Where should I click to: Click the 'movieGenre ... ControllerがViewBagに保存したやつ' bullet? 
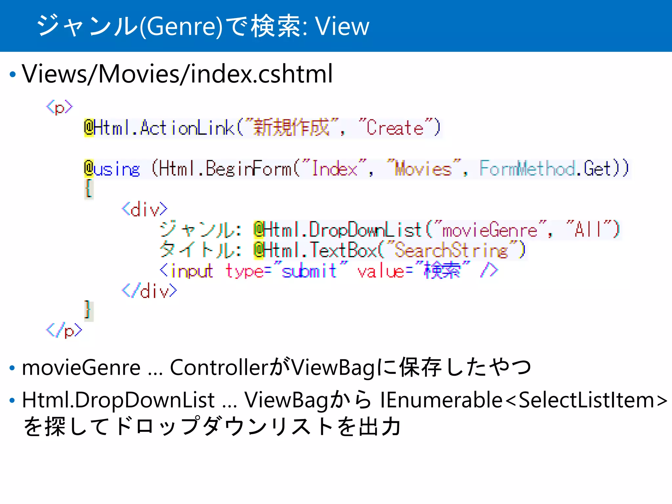click(276, 367)
